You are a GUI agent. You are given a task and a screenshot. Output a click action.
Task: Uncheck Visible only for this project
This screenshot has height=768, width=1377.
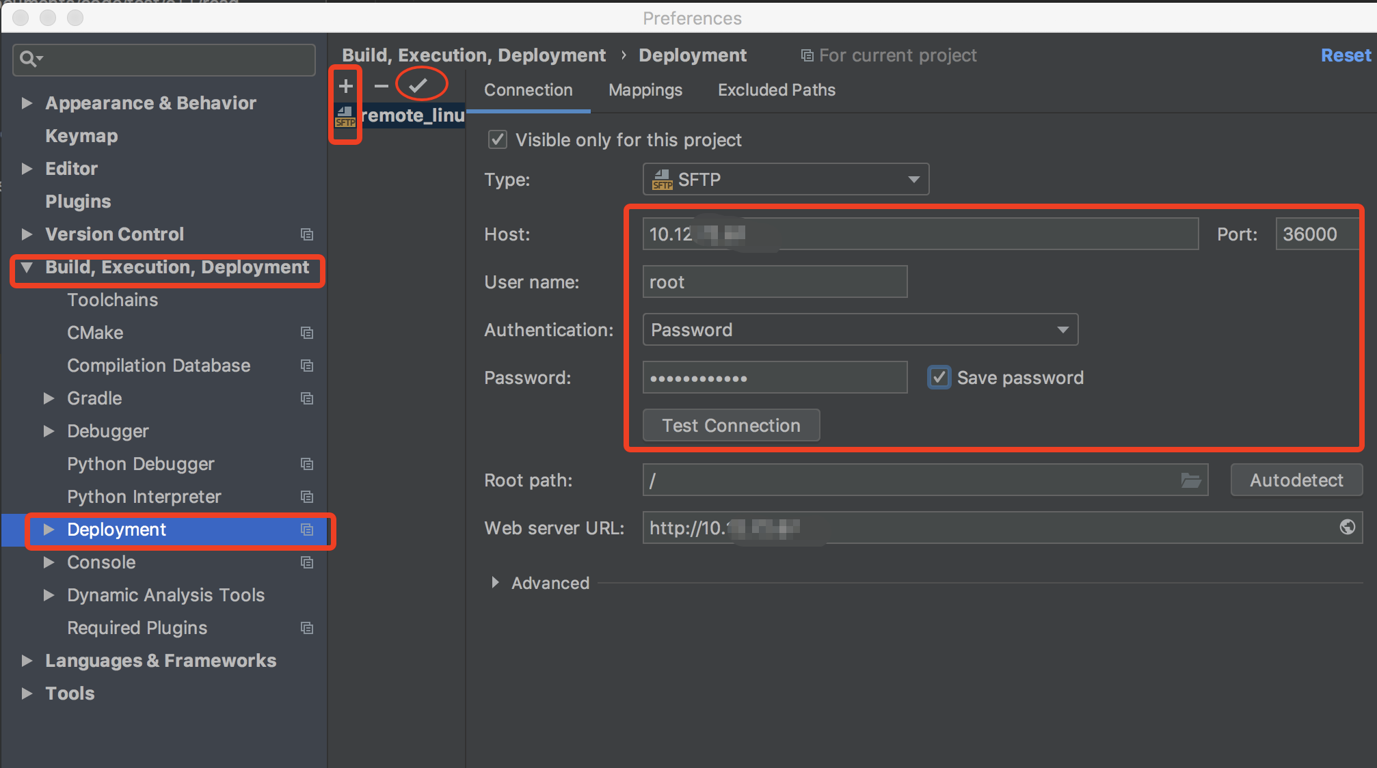[x=497, y=139]
